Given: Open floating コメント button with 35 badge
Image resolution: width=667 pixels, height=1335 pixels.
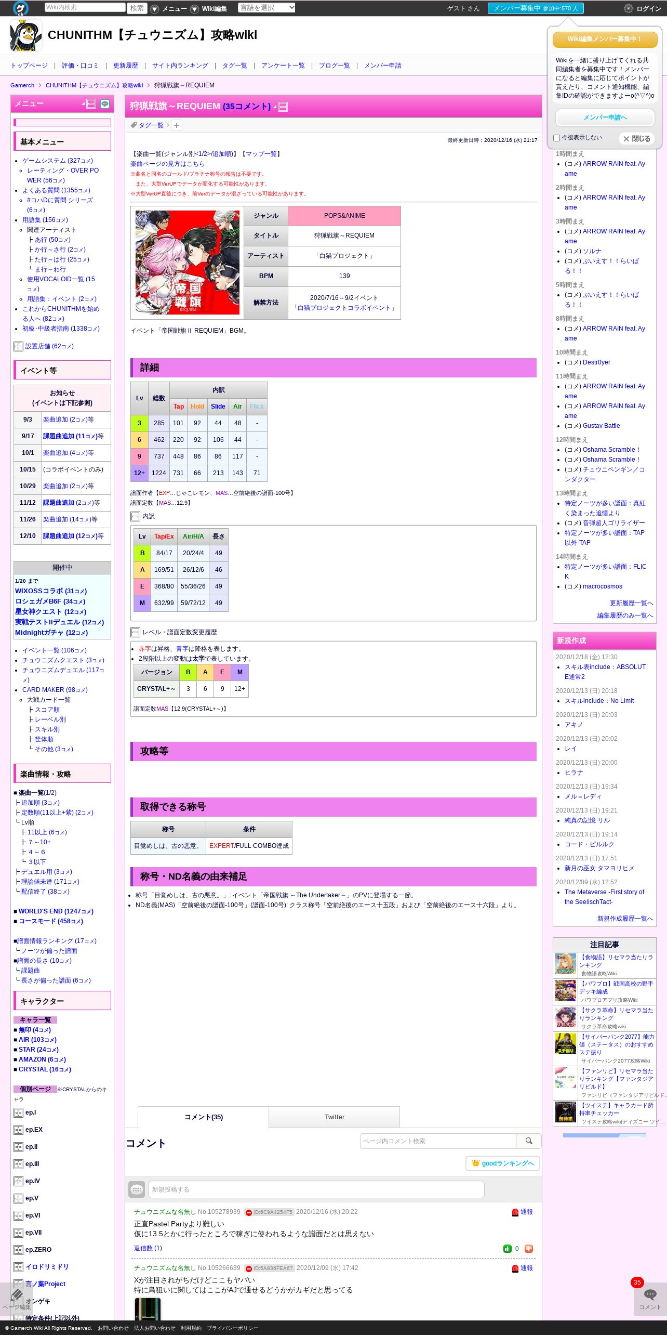Looking at the screenshot, I should [x=650, y=1299].
